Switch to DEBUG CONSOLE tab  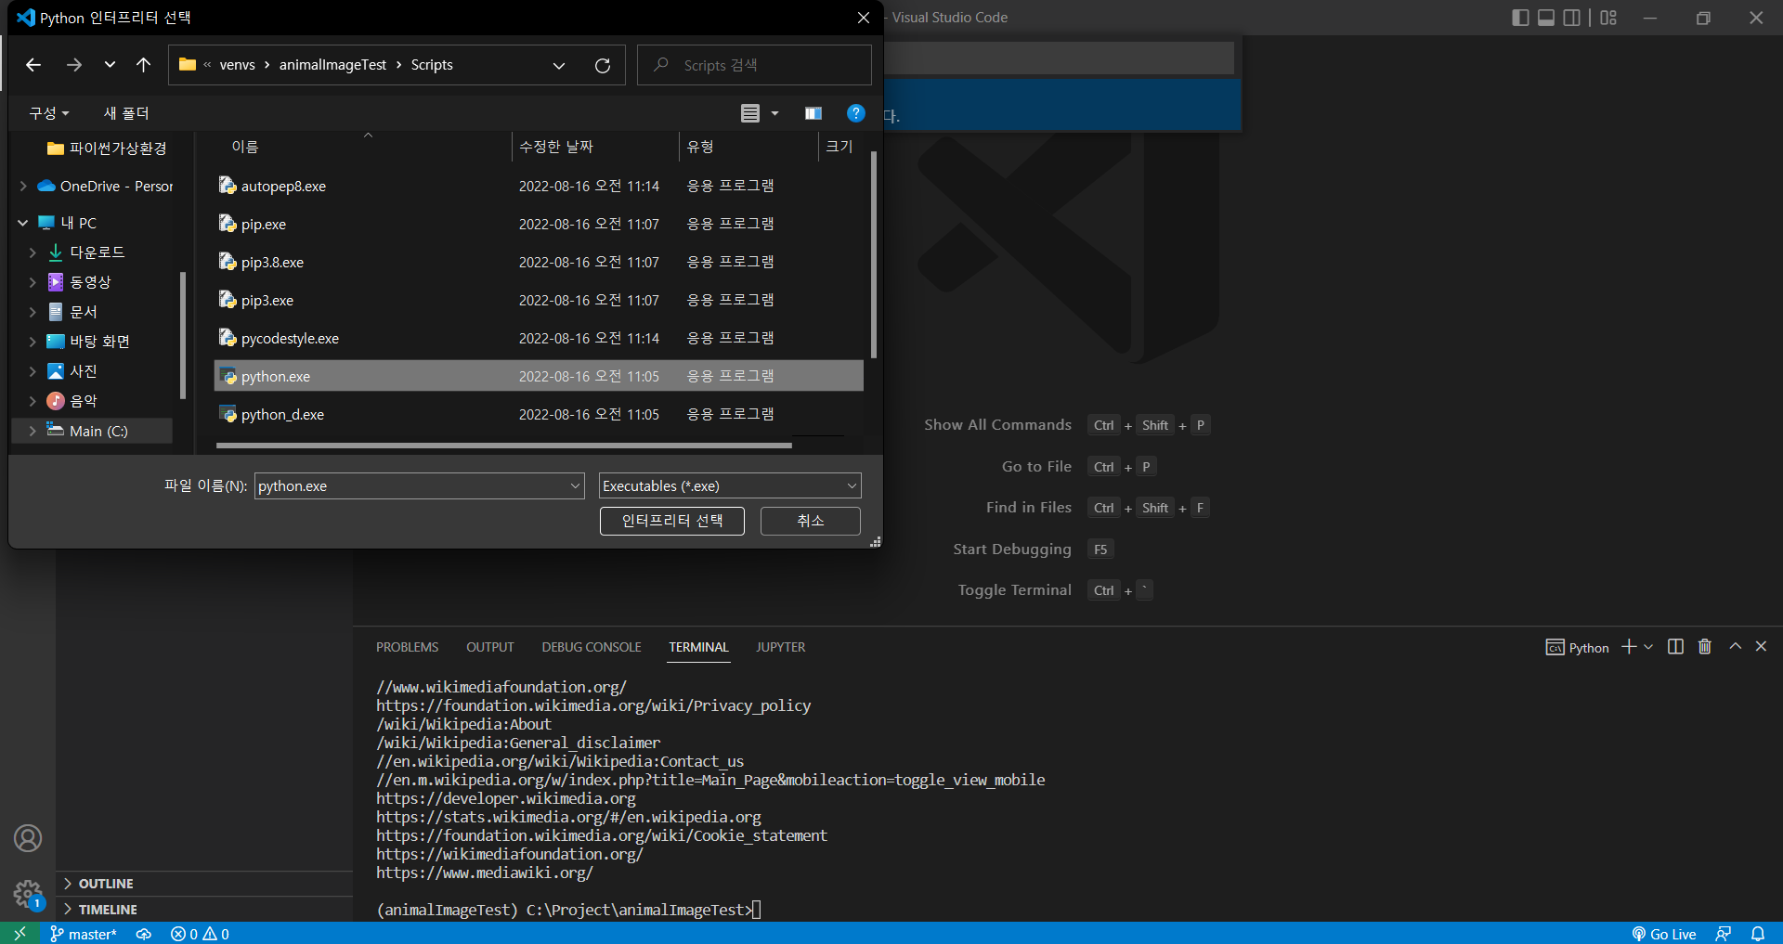(x=592, y=647)
